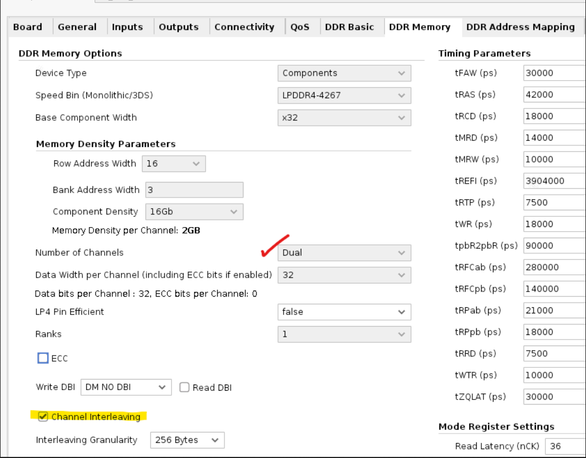
Task: Open the LP4 Pin Efficient dropdown
Action: [x=344, y=312]
